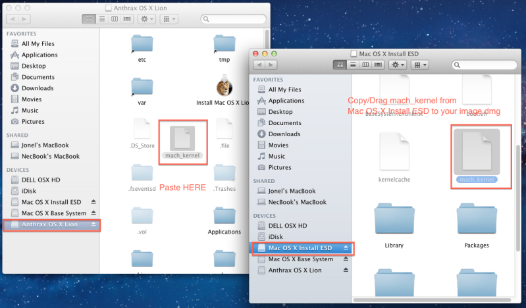526x308 pixels.
Task: Open Arrange dropdown in Install ESD window
Action: pyautogui.click(x=420, y=64)
